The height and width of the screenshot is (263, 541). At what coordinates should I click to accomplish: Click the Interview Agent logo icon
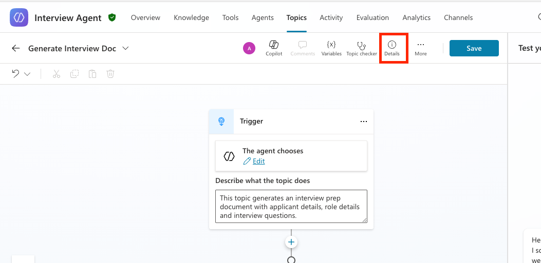click(x=19, y=17)
